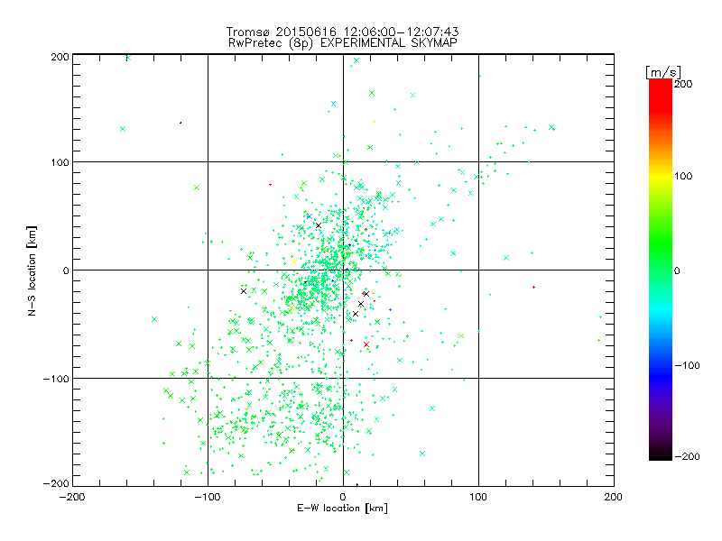Click the '-200' tick label on the N-S axis
This screenshot has width=722, height=541.
coord(56,483)
